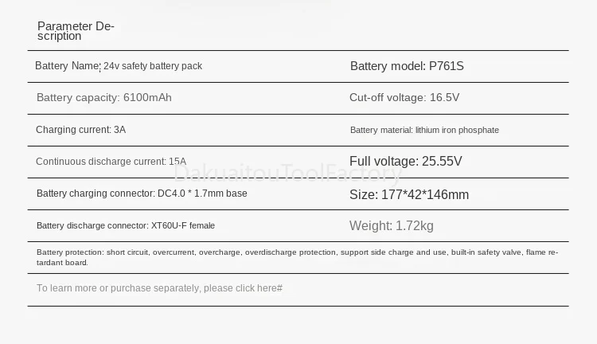Image resolution: width=597 pixels, height=344 pixels.
Task: Select Continuous discharge current 15A text
Action: (111, 162)
